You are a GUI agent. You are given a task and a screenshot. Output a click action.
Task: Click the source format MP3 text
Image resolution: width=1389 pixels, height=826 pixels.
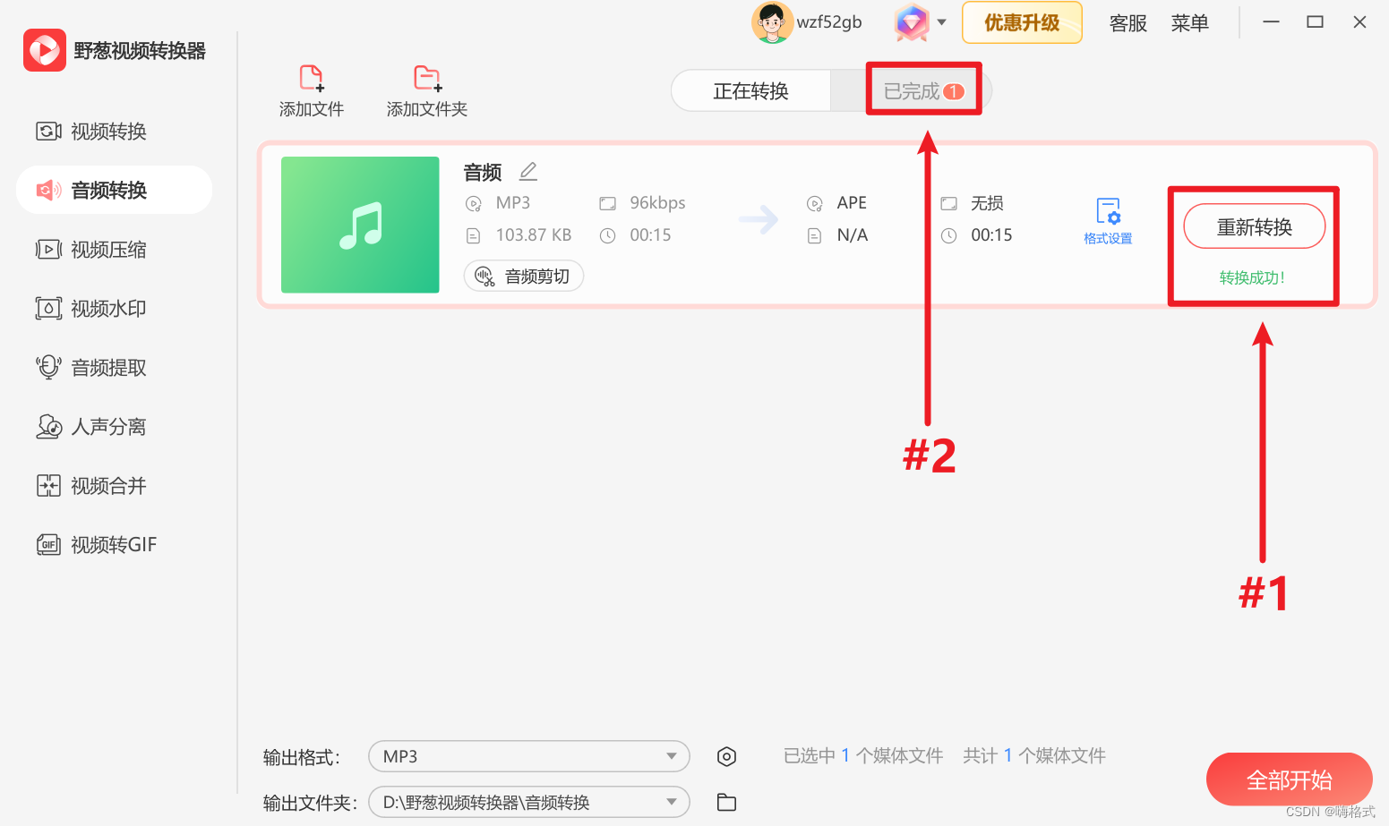(513, 203)
